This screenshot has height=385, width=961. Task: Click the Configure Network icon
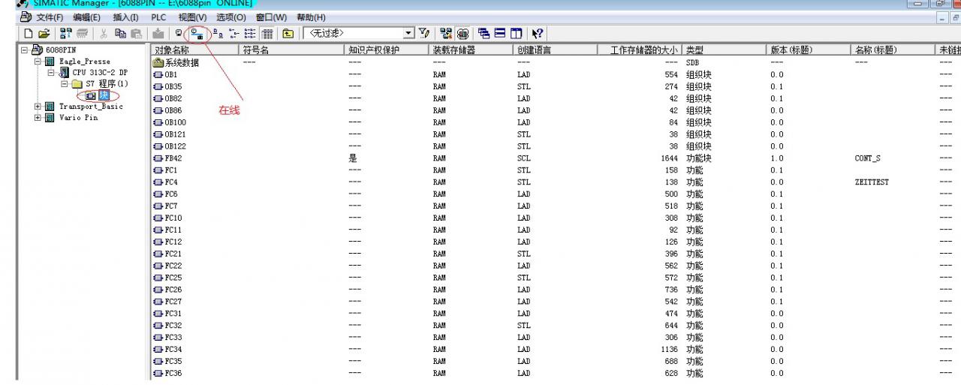(x=446, y=34)
